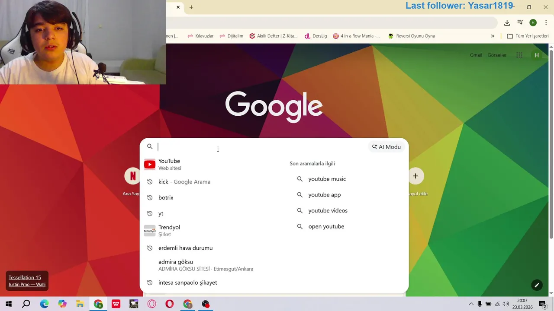Open Akıllı Defter Z-Kitap bookmark

tap(274, 36)
